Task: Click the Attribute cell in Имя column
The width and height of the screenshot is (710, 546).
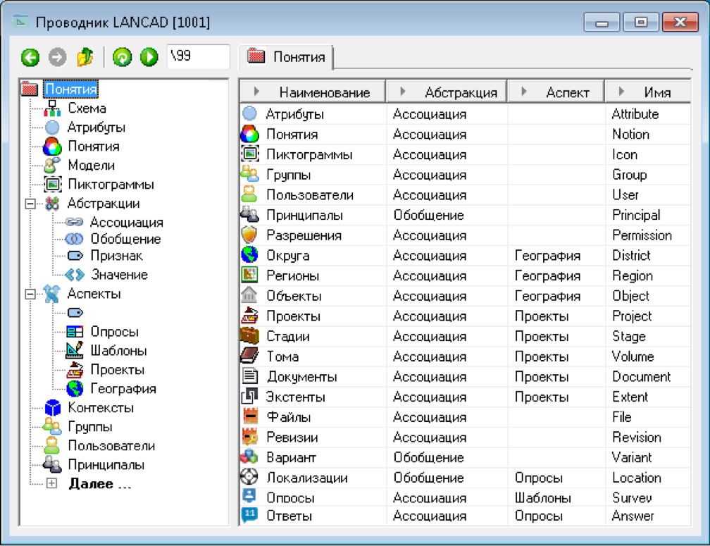Action: (x=635, y=113)
